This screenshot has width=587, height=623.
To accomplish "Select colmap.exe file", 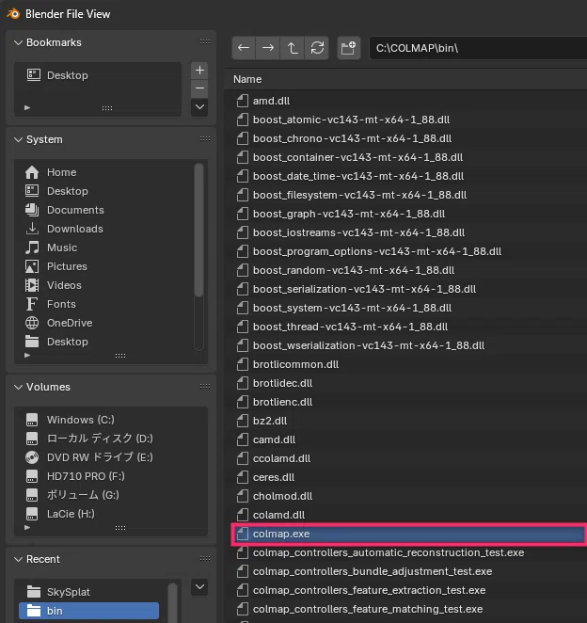I will [409, 534].
